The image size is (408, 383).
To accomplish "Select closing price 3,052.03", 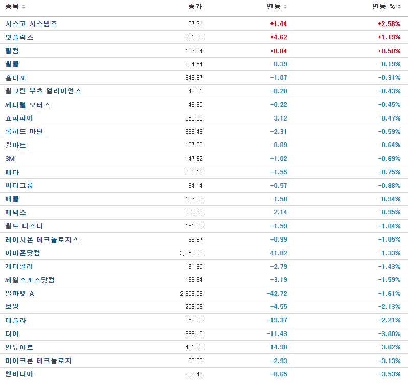I will (191, 253).
